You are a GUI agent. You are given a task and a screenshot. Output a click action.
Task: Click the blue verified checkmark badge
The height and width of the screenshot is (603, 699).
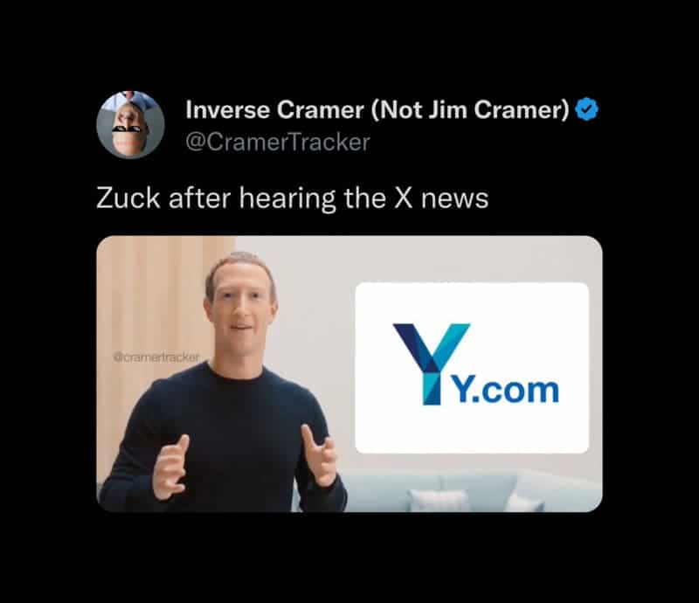pyautogui.click(x=586, y=109)
